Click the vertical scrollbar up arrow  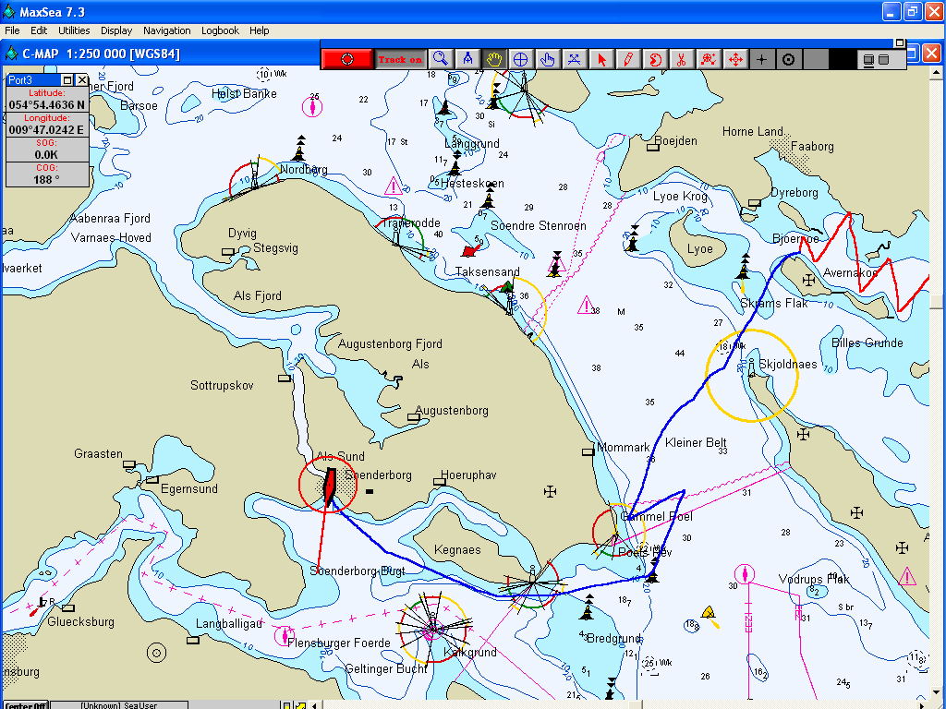point(936,74)
